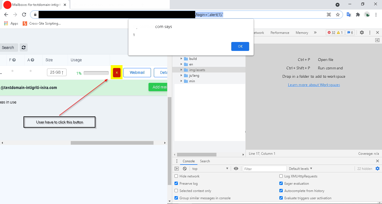
Task: Open DevTools settings gear icon
Action: click(362, 32)
